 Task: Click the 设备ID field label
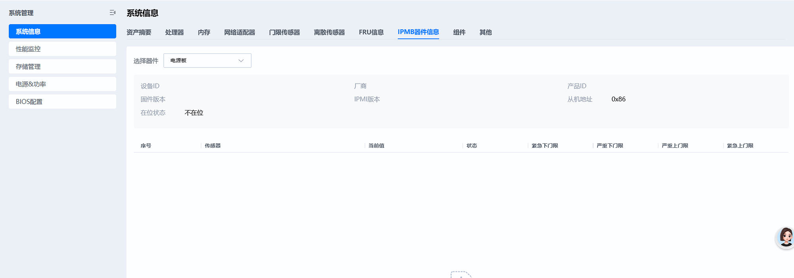coord(150,86)
